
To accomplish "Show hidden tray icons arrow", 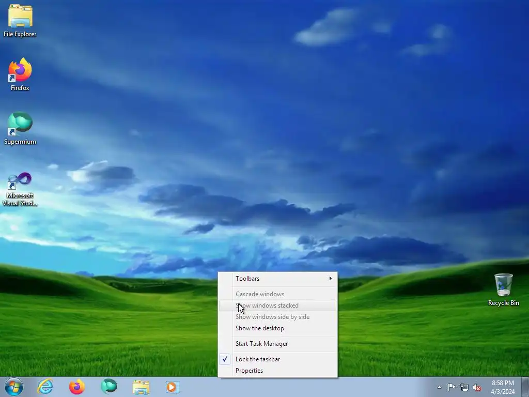I will 439,387.
